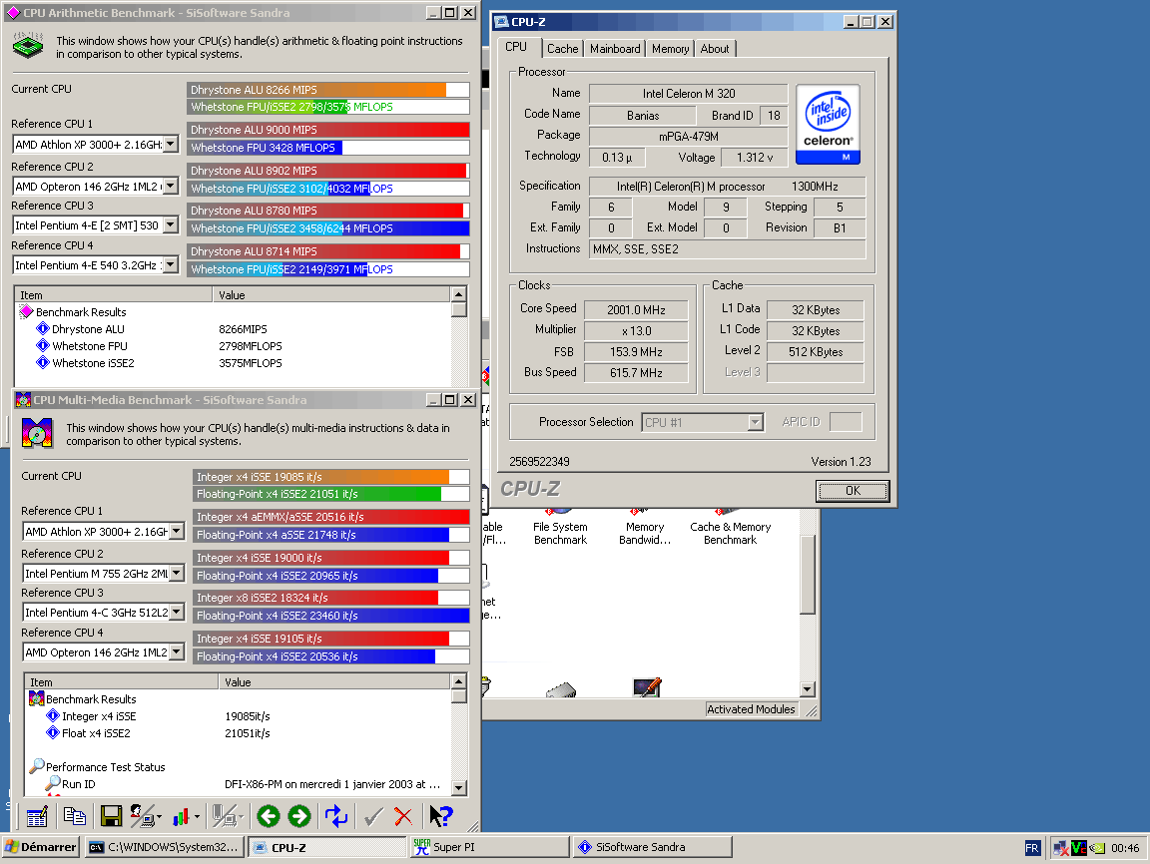Click the Floating-Point x4 iSSE2 21051 it/s bar

330,494
